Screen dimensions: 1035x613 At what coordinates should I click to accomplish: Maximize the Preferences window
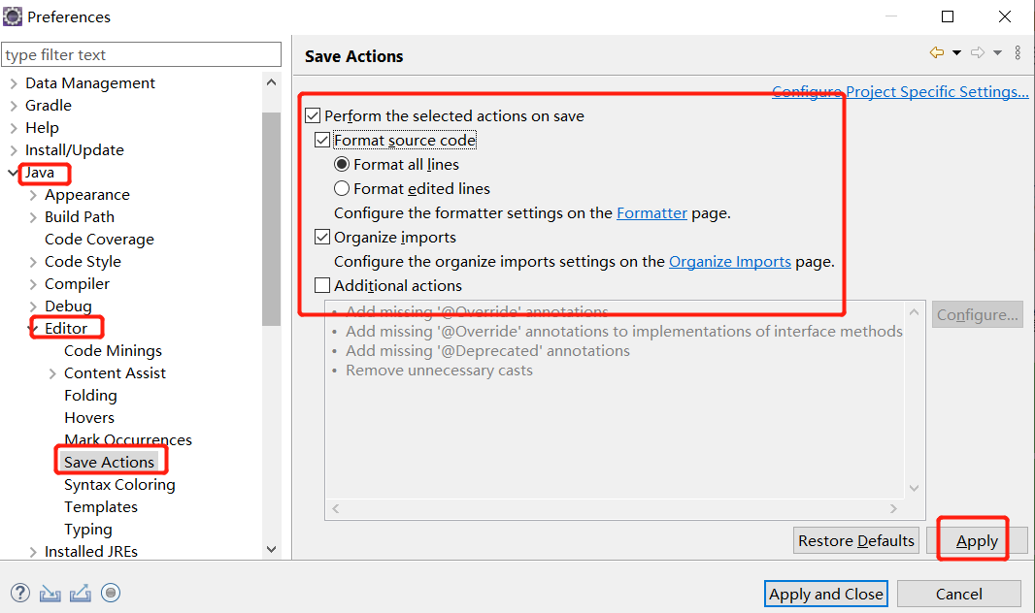coord(948,16)
